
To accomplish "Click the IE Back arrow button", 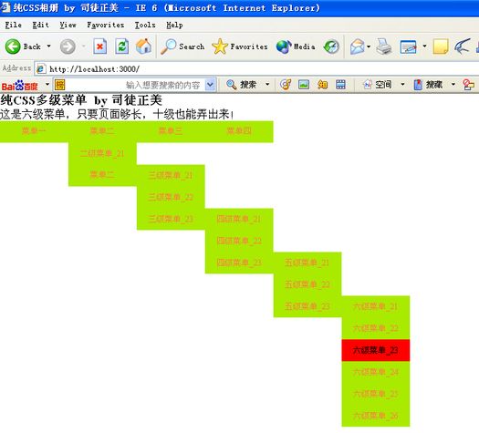I will (13, 46).
